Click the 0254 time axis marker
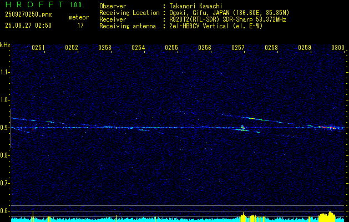The height and width of the screenshot is (222, 349). 138,48
